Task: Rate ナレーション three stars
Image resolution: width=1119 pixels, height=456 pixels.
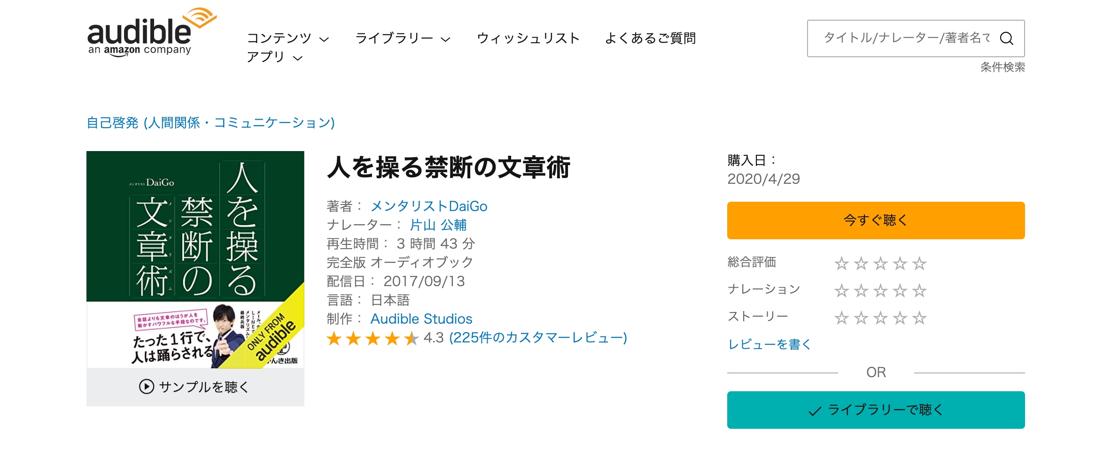Action: 880,290
